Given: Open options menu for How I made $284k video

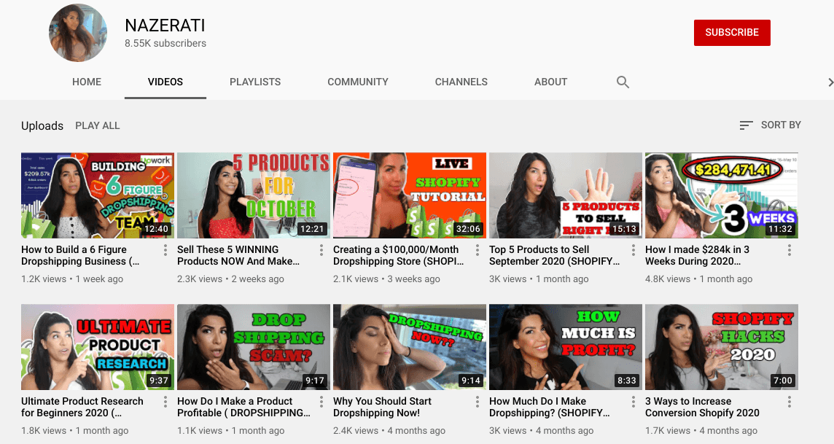Looking at the screenshot, I should coord(790,250).
